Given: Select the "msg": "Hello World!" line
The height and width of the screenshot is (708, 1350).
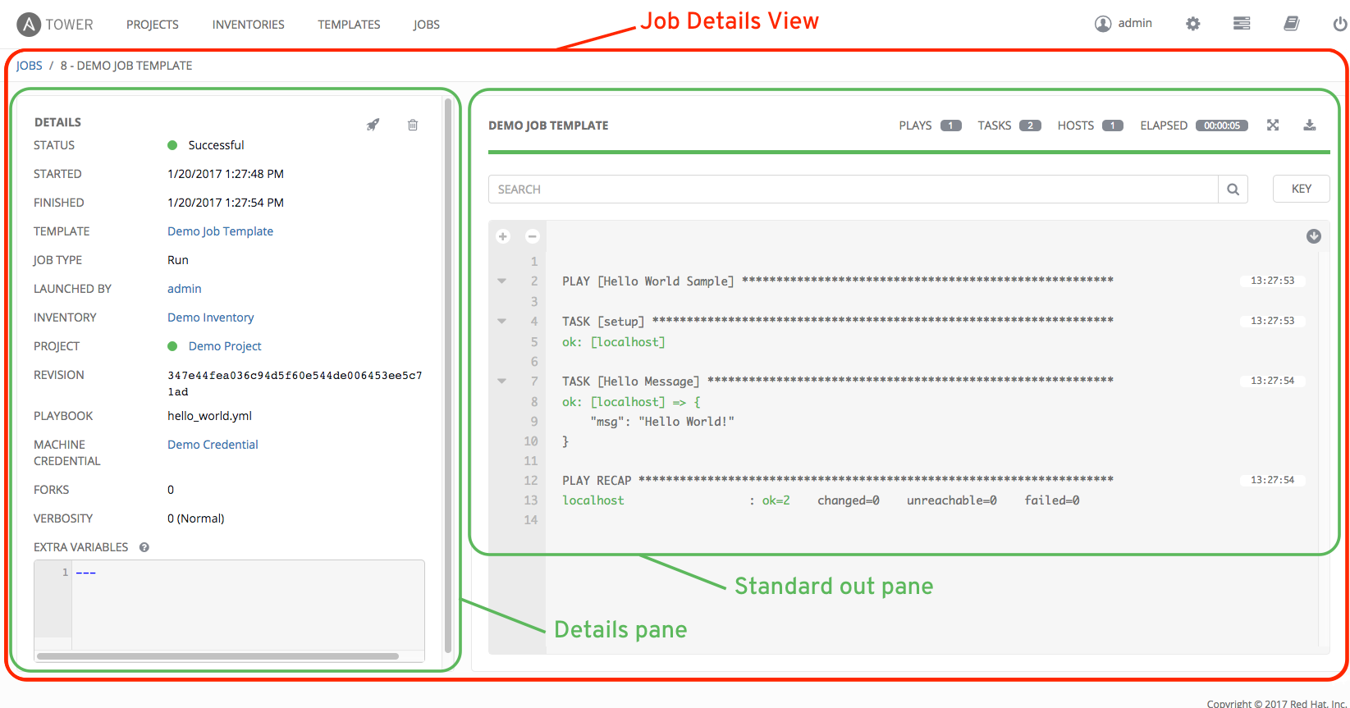Looking at the screenshot, I should [662, 422].
